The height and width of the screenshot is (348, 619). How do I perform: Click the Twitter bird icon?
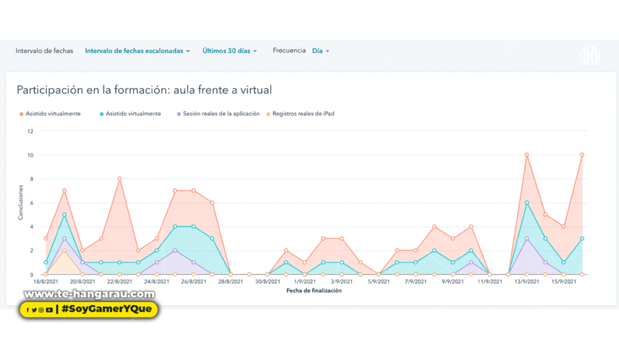click(x=34, y=310)
